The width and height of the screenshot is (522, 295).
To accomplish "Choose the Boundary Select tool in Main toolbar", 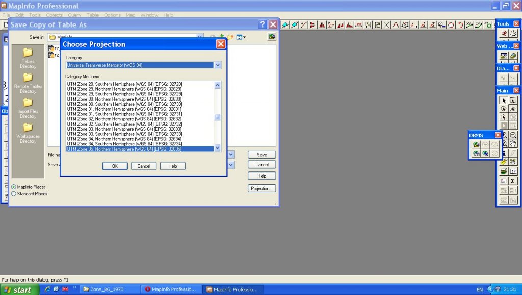I will pos(504,117).
